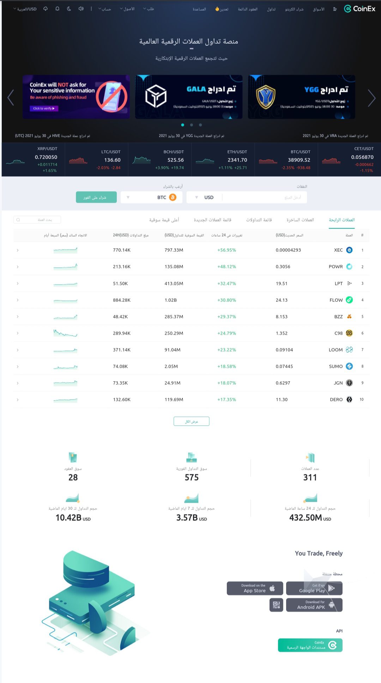Open the hamburger menu beside the logo

[x=335, y=9]
